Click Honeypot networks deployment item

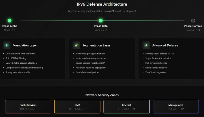91,68
